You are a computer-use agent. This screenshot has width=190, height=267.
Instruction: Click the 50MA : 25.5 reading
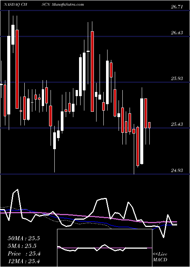pyautogui.click(x=24, y=238)
